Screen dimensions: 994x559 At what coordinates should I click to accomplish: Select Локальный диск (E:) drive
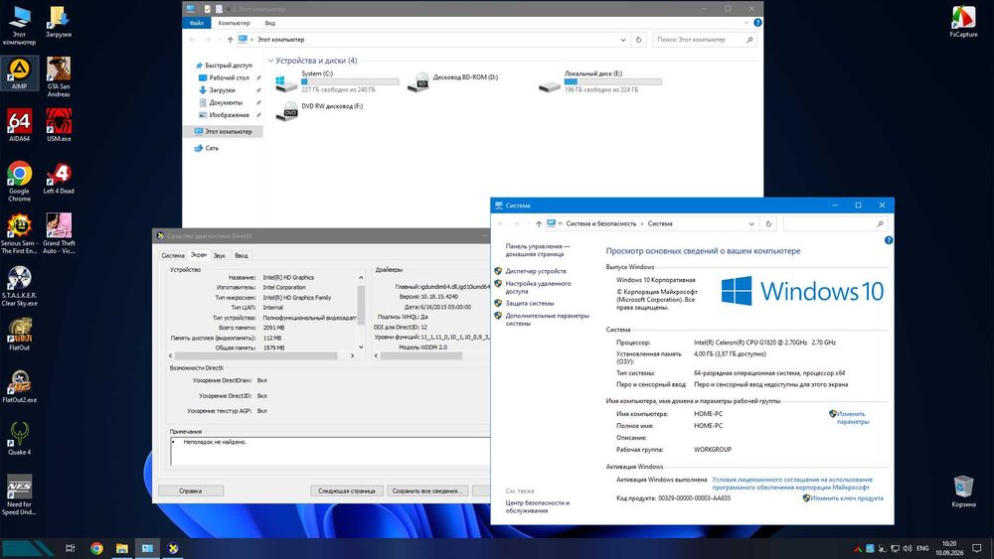[599, 81]
